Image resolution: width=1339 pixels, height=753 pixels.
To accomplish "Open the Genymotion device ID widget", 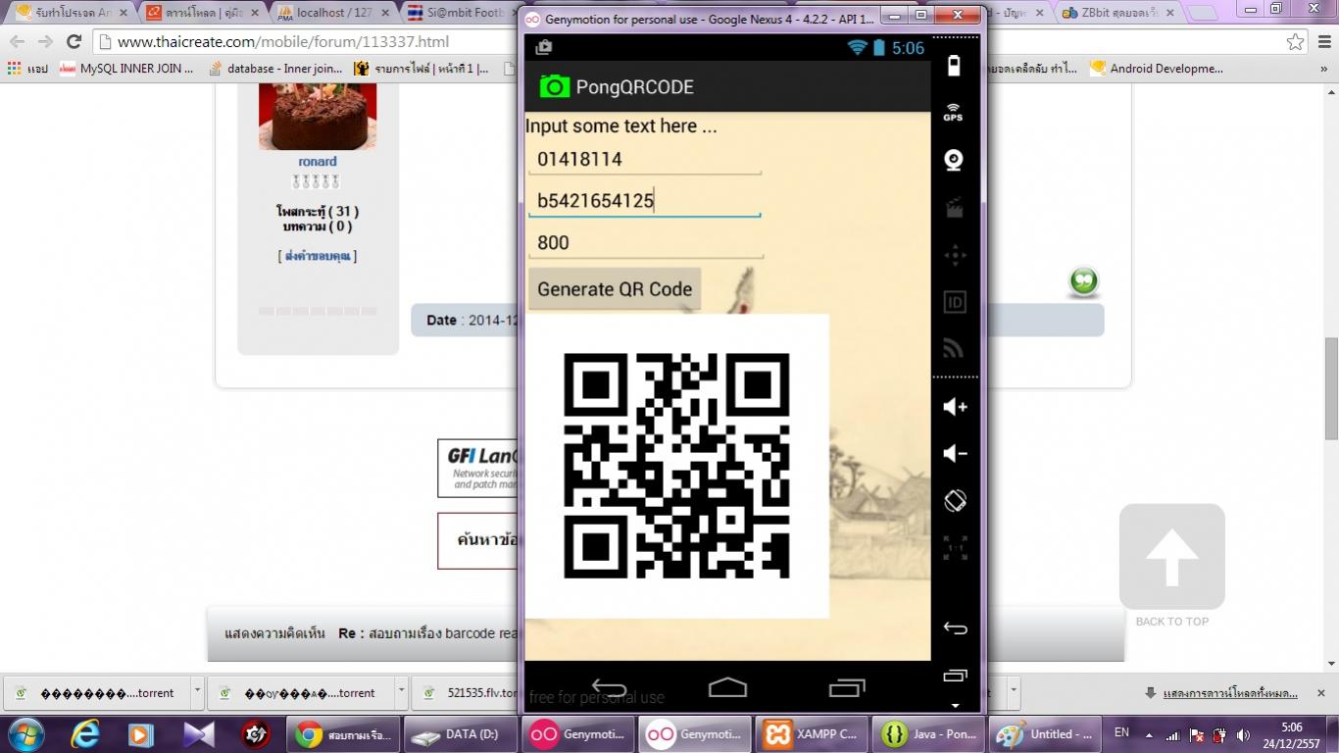I will pos(954,302).
